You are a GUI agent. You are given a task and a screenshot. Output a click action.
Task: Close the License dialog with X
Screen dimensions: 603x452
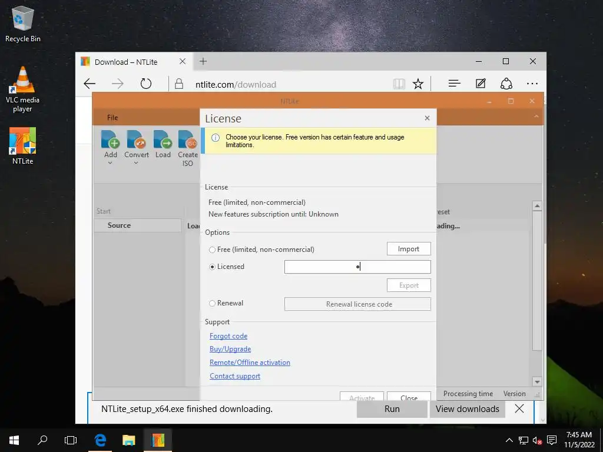click(427, 118)
